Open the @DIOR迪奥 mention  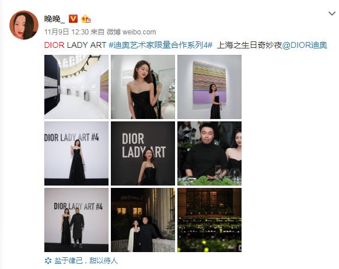[305, 45]
